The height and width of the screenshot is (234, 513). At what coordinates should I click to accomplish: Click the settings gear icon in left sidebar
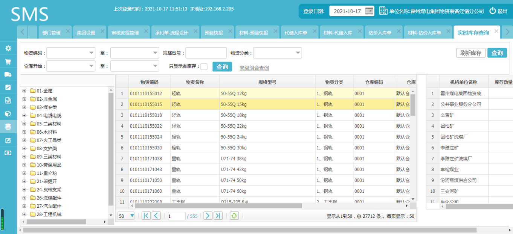click(8, 48)
